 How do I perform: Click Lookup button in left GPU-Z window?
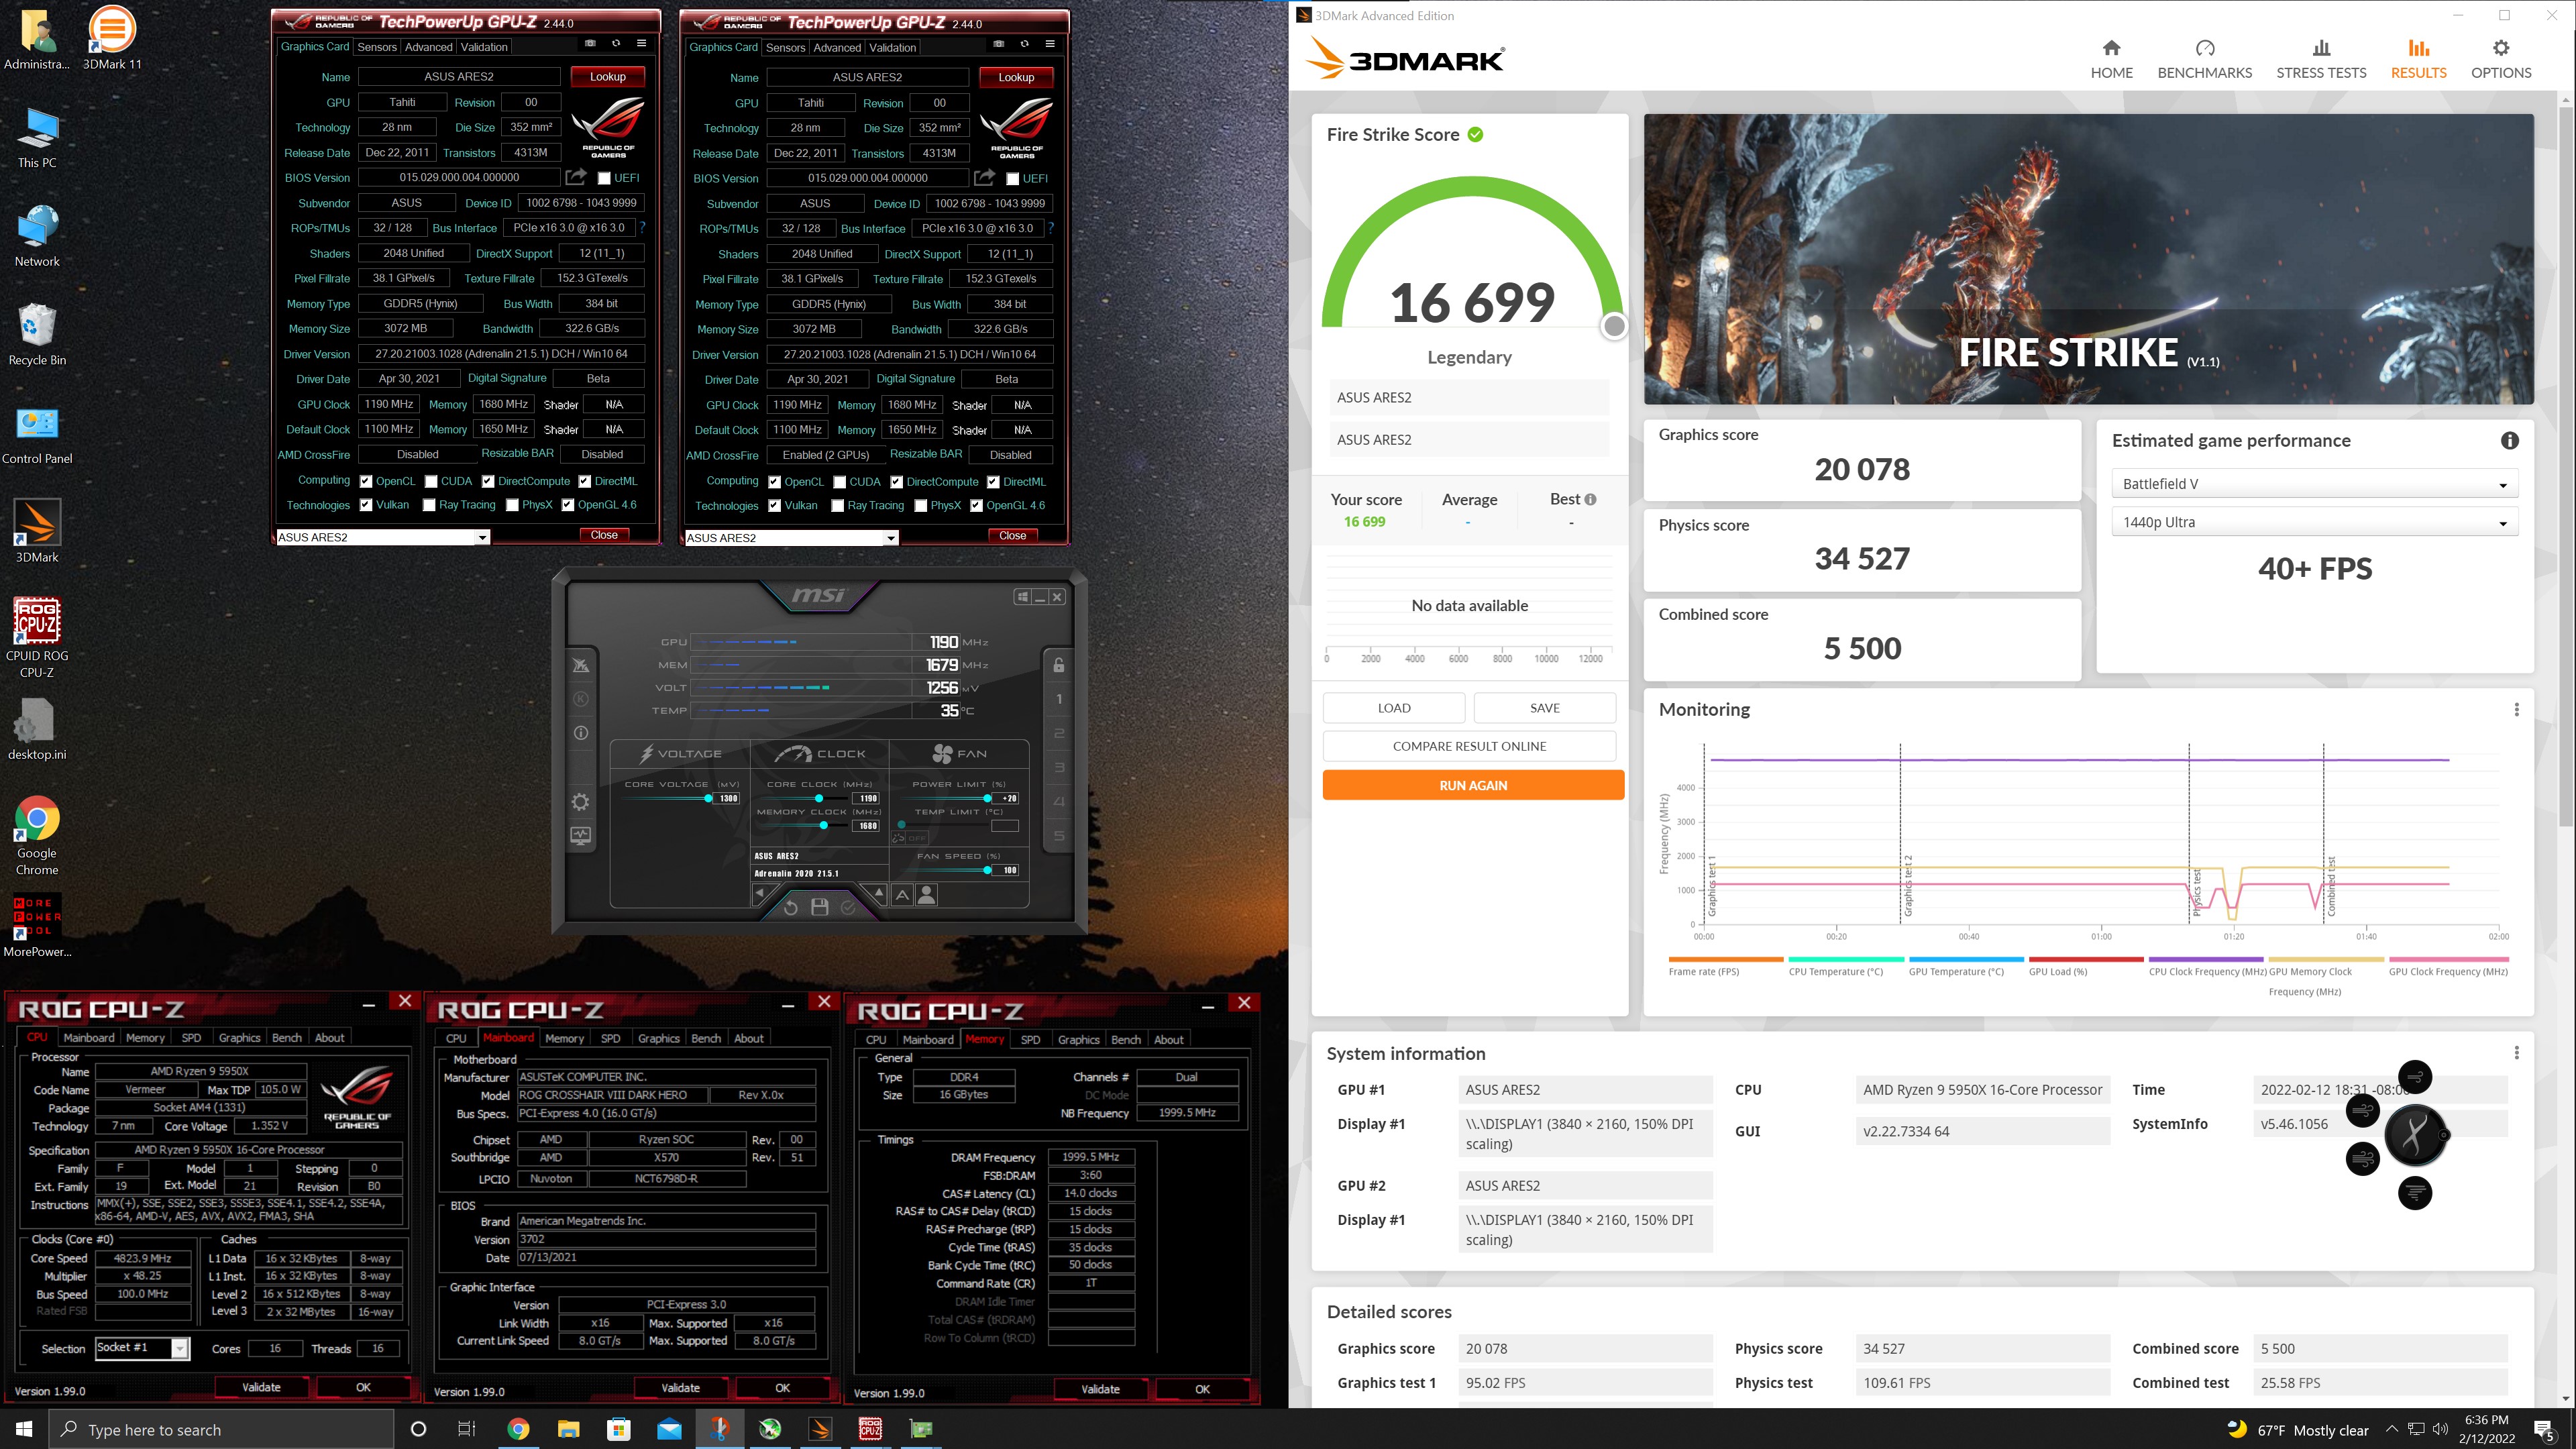click(x=608, y=77)
